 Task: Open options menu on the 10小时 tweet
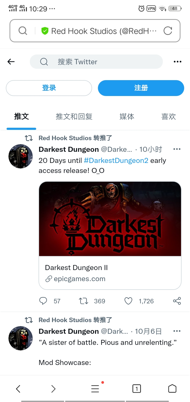(177, 149)
